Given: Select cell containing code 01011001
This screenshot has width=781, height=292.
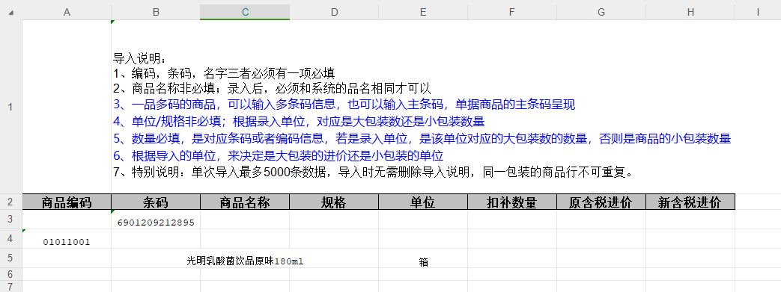Looking at the screenshot, I should (x=67, y=239).
